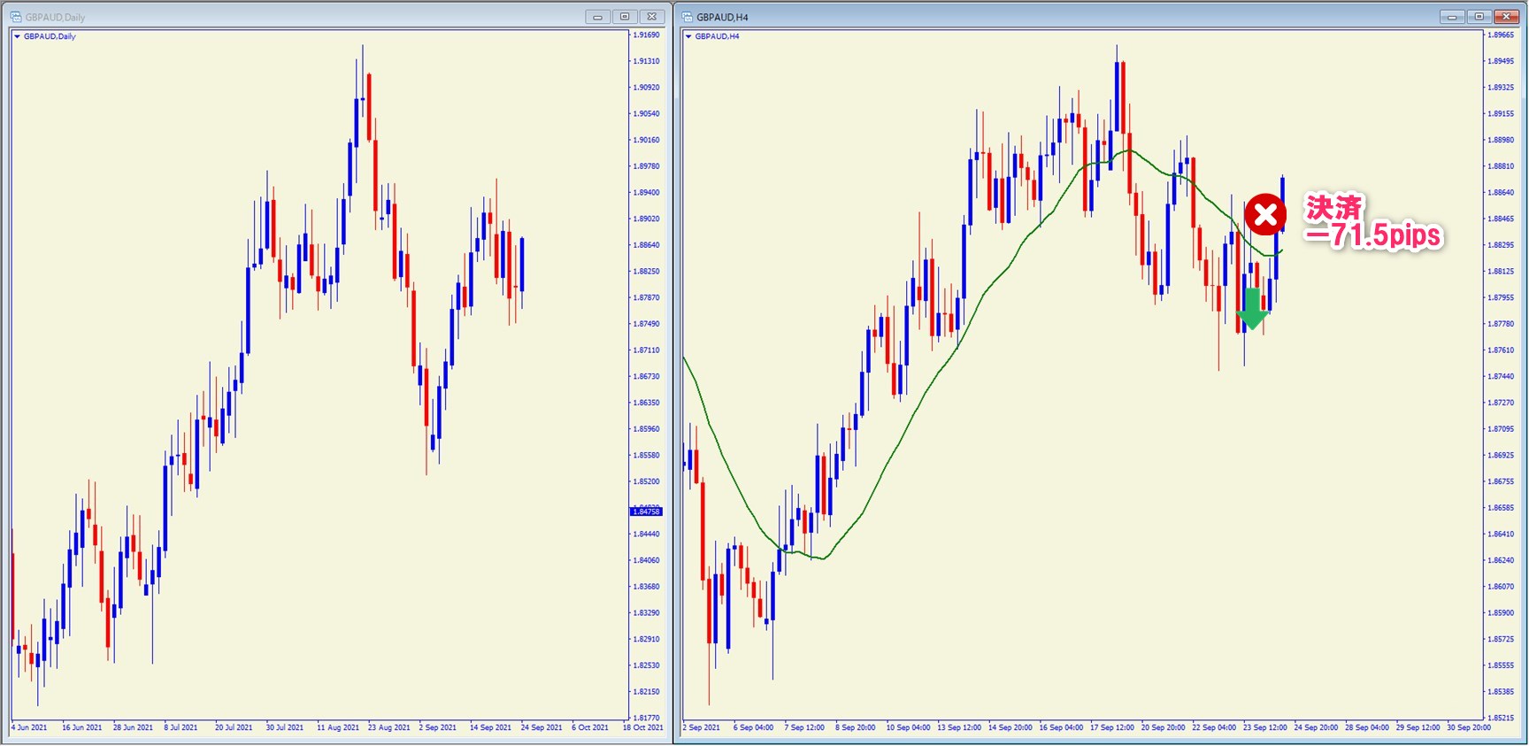Click price level 1.89155 on H4 axis
Viewport: 1529px width, 746px height.
click(1501, 114)
